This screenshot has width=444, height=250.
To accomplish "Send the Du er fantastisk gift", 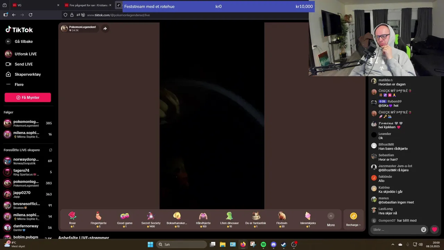I will (x=256, y=219).
